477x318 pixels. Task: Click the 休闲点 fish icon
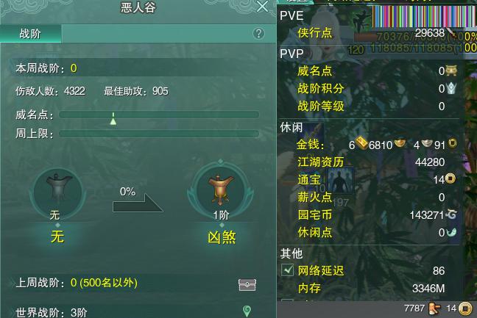coord(451,232)
